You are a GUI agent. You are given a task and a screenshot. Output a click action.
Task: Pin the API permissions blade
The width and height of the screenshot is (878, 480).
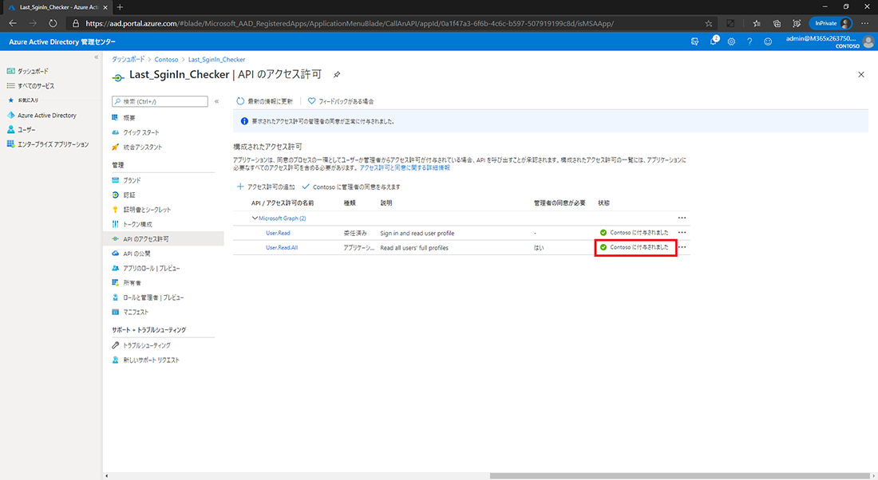point(337,74)
